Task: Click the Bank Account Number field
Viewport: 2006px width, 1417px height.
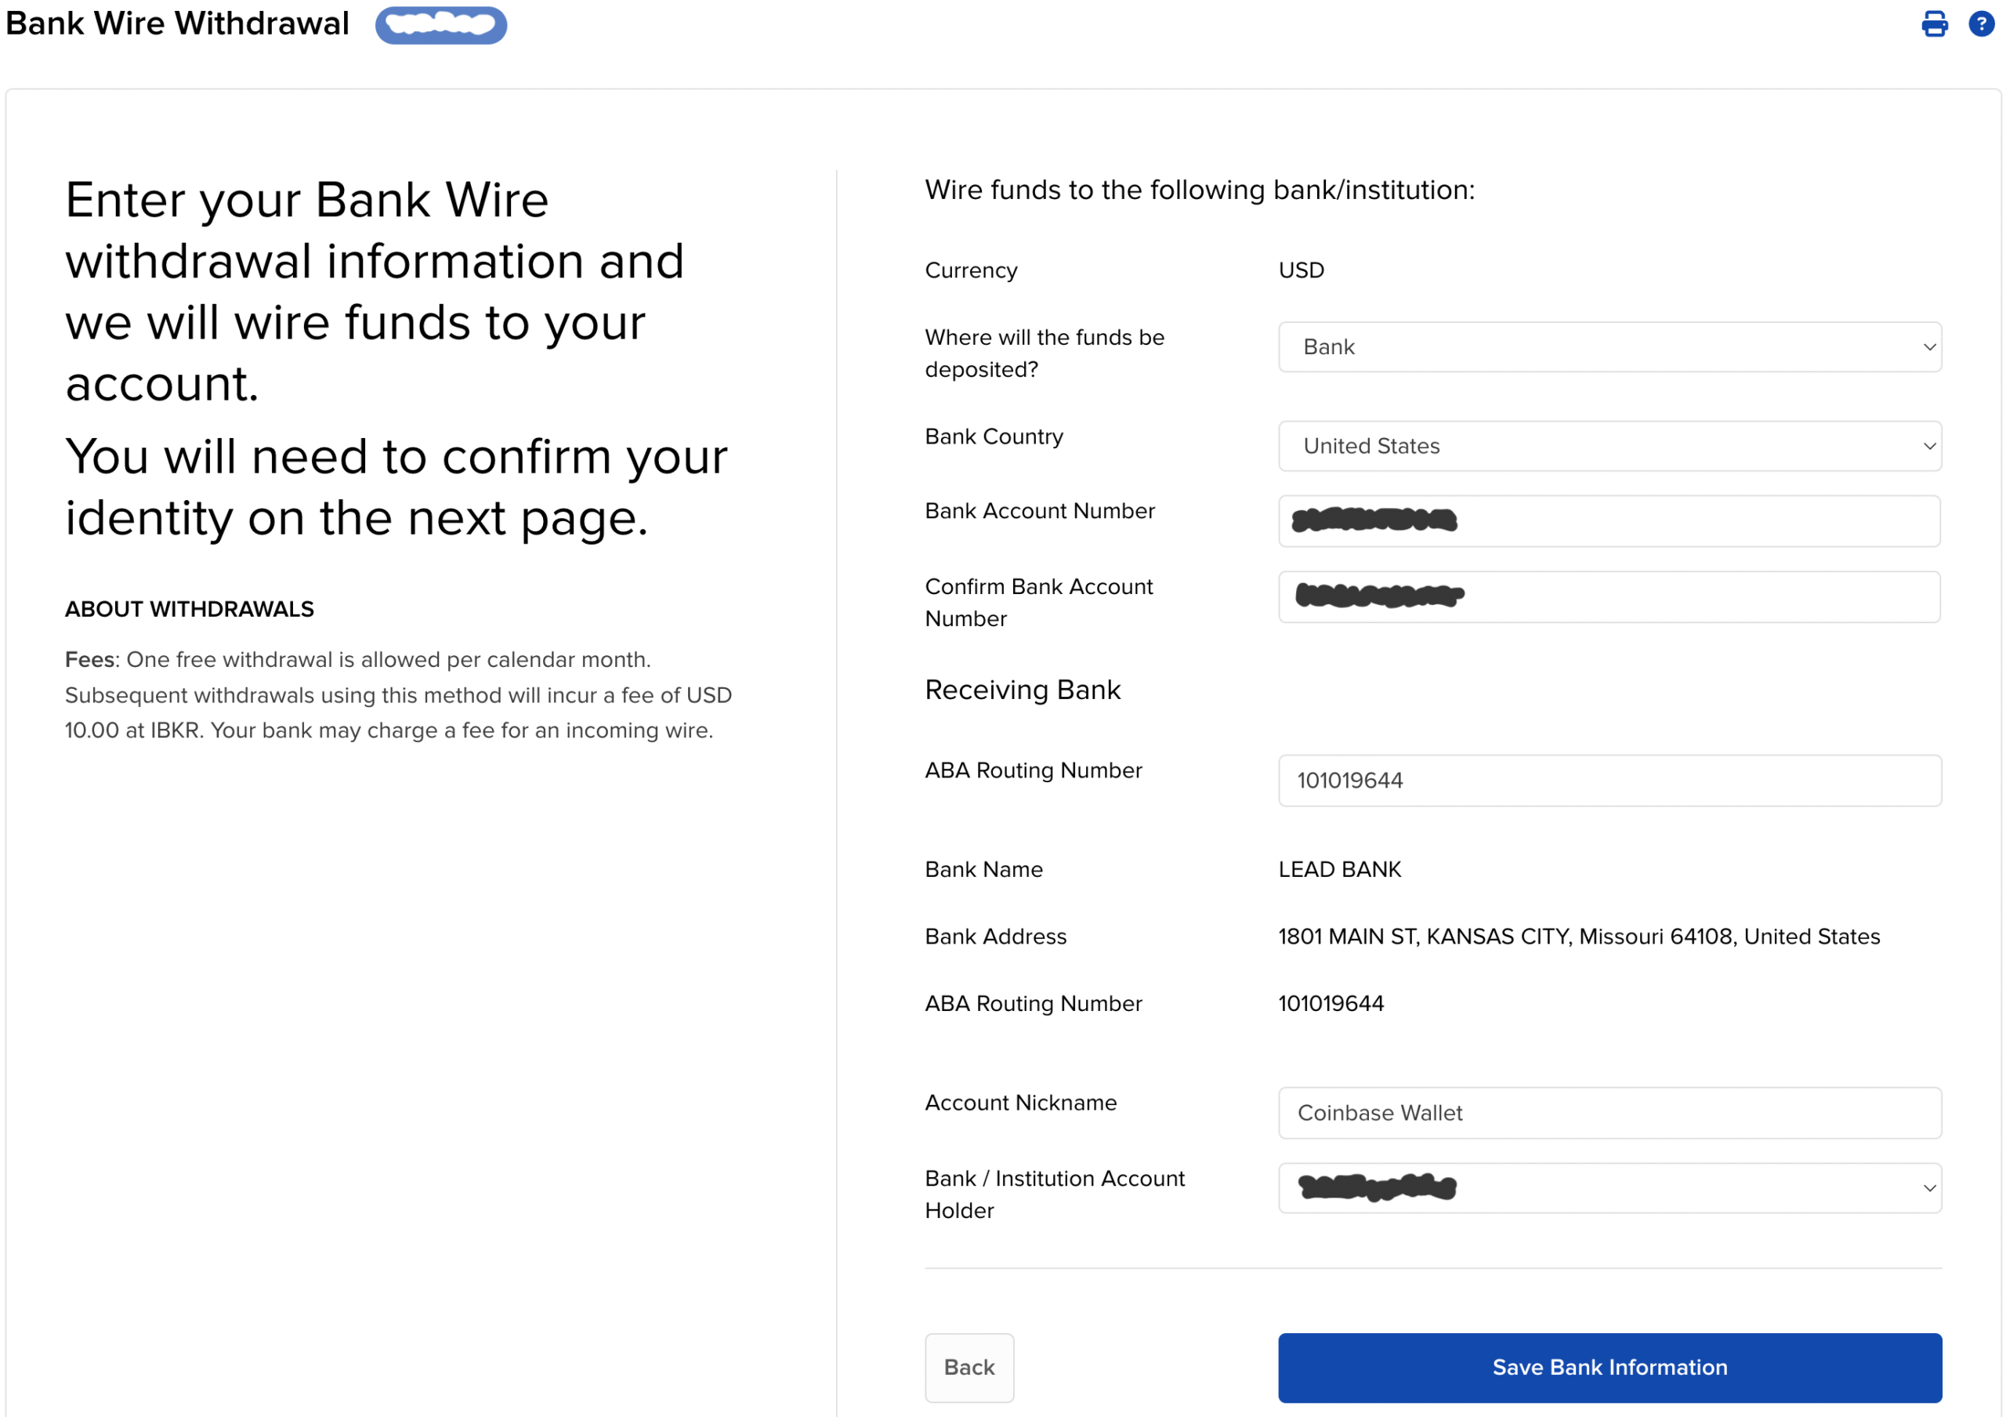Action: pos(1609,520)
